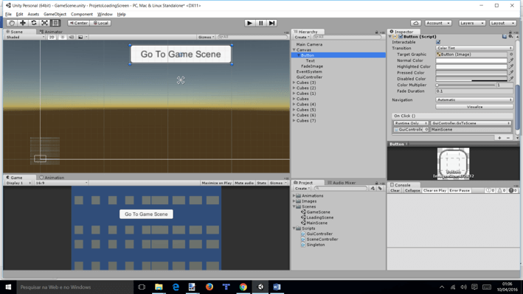Switch to the Animator tab

coord(51,32)
